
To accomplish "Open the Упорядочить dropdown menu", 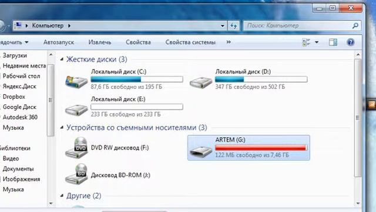I will click(14, 42).
